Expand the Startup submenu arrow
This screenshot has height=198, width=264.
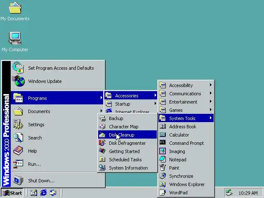point(155,104)
